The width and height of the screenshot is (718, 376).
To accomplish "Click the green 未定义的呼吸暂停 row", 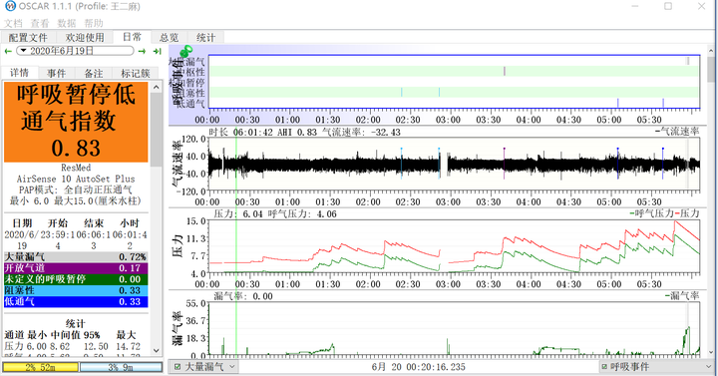I will coord(76,279).
